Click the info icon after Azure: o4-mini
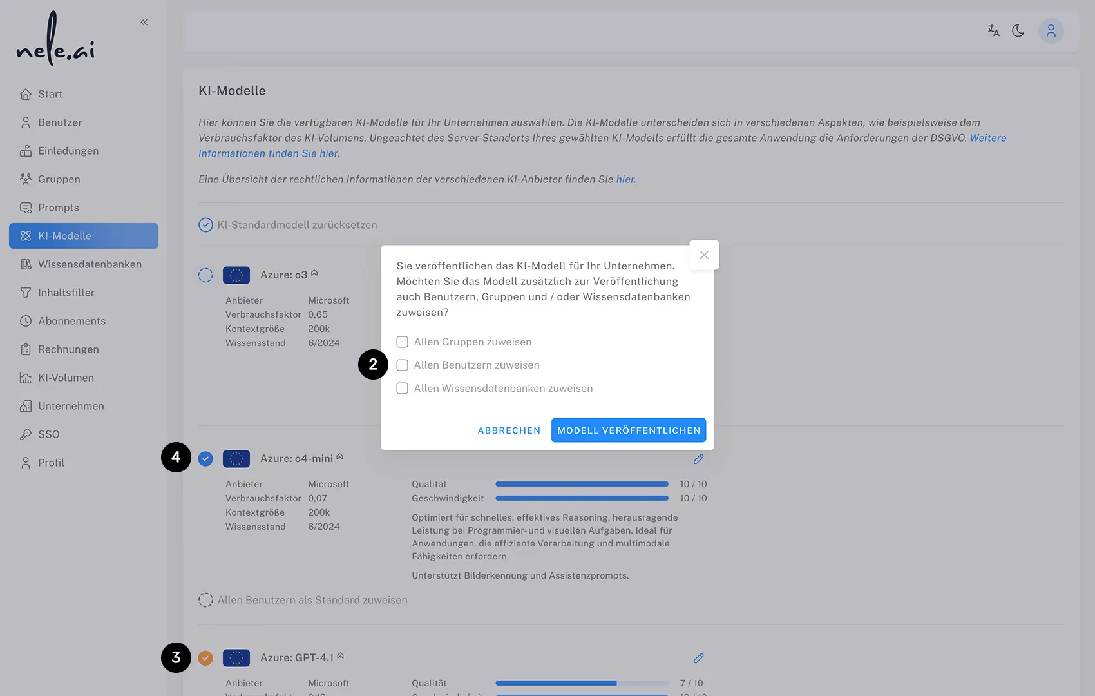 tap(339, 457)
